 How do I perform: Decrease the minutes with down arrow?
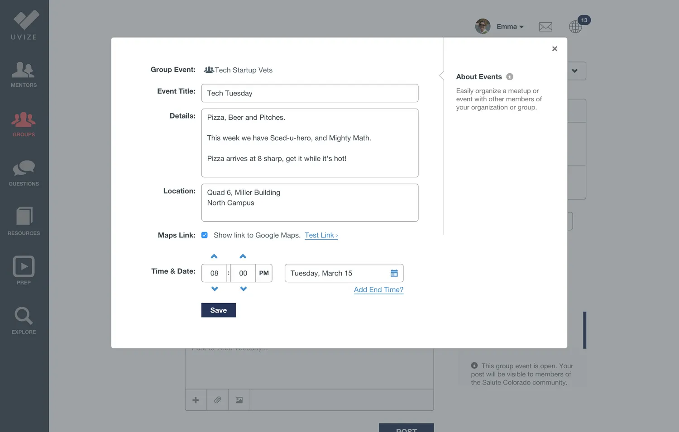[244, 289]
